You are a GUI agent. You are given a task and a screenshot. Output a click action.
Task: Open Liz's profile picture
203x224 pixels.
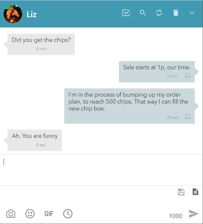tap(13, 14)
